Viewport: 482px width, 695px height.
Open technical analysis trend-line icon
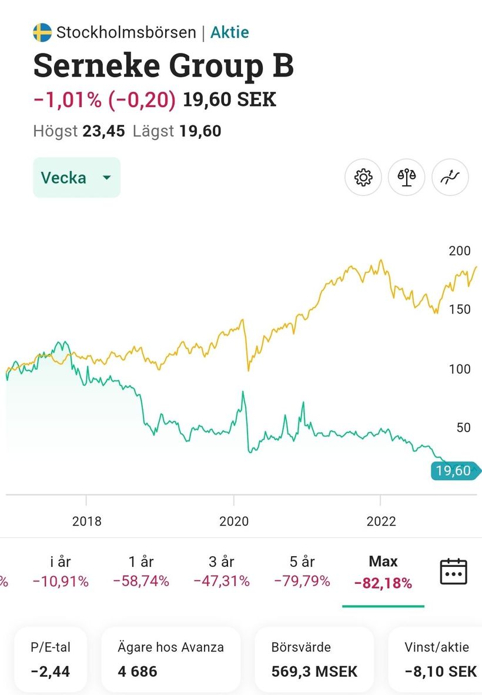450,178
